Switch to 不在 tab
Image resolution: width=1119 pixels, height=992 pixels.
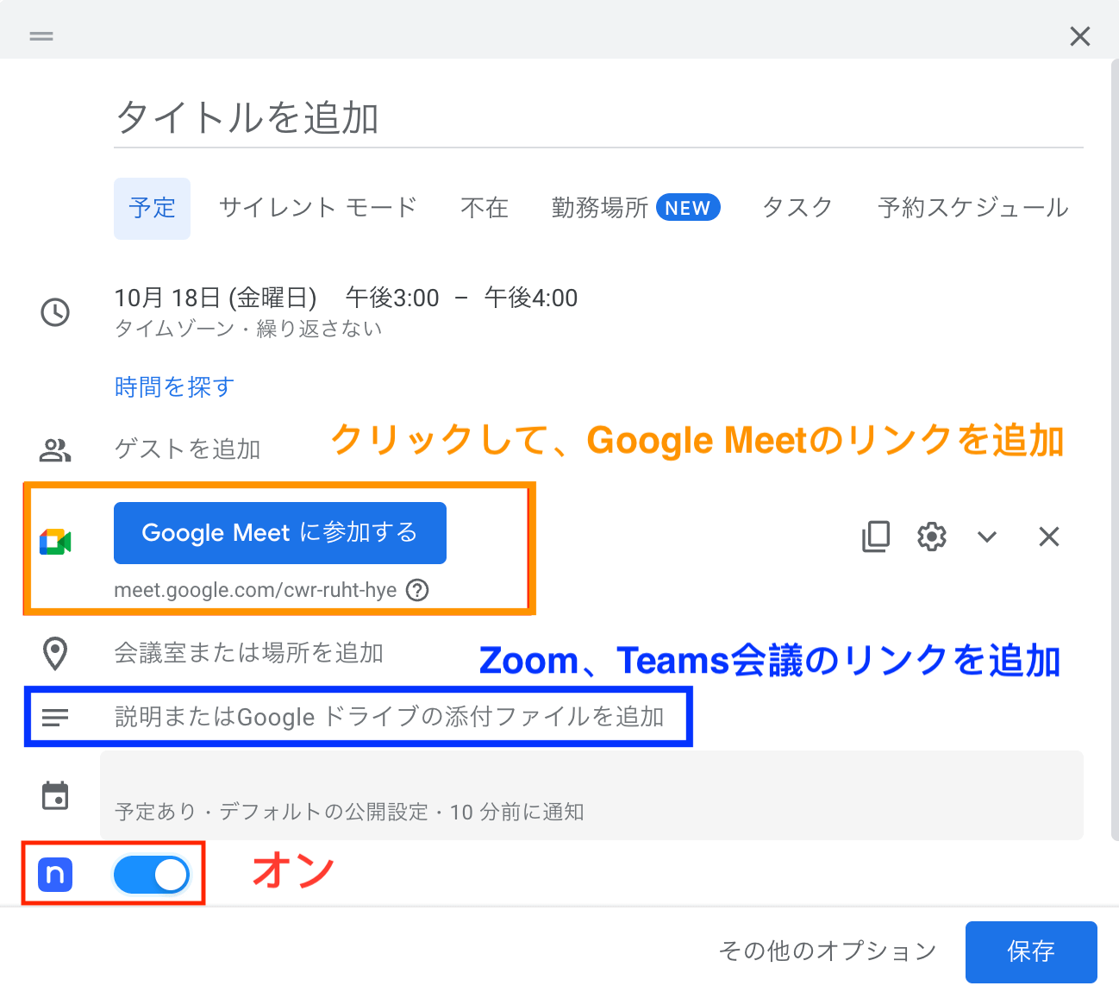click(484, 208)
